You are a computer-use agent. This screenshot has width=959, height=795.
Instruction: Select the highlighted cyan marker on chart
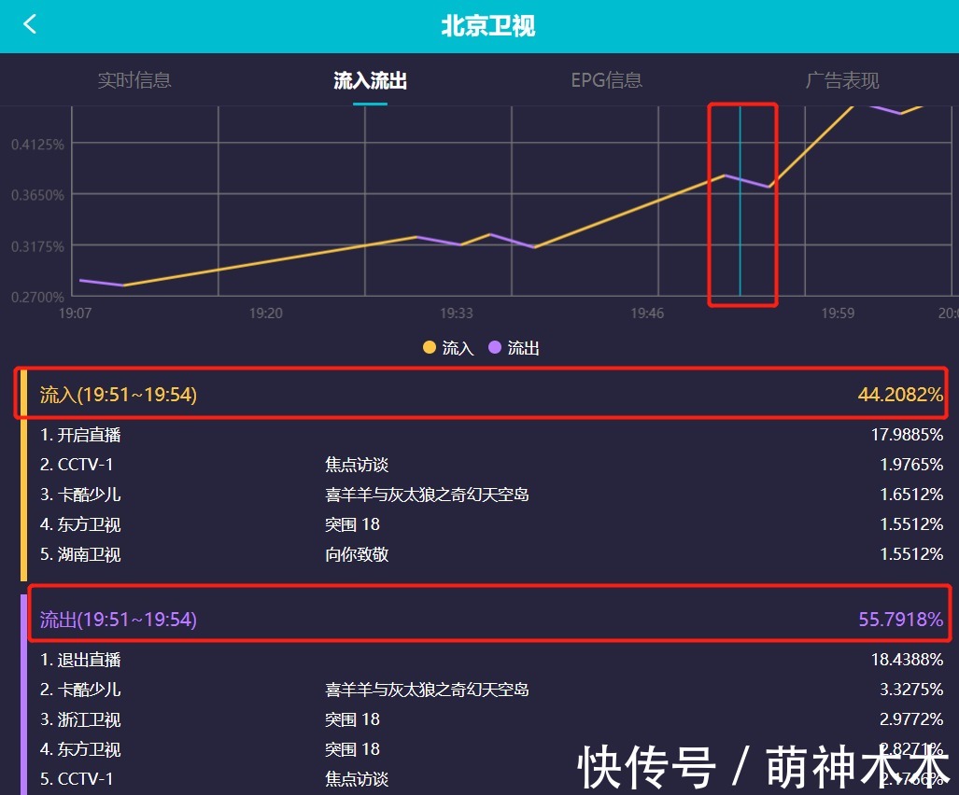742,203
